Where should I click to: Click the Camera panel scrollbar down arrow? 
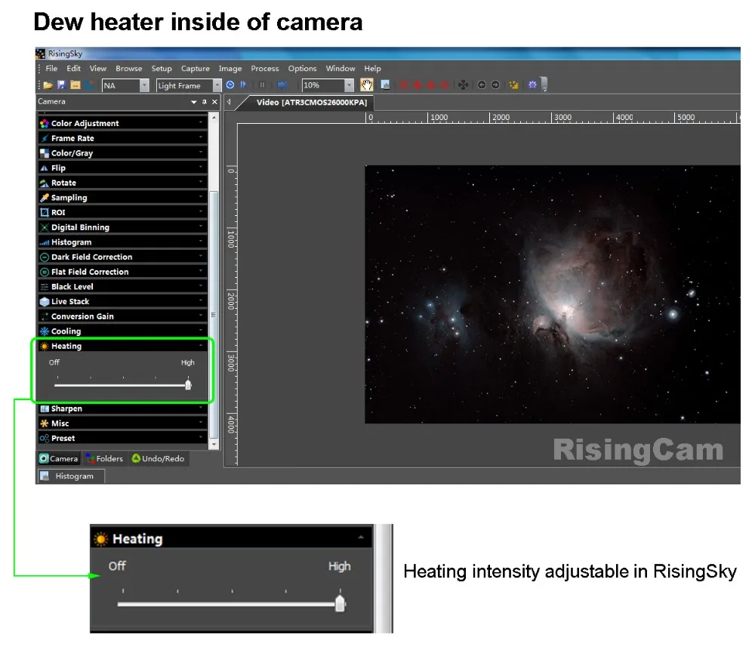[214, 445]
